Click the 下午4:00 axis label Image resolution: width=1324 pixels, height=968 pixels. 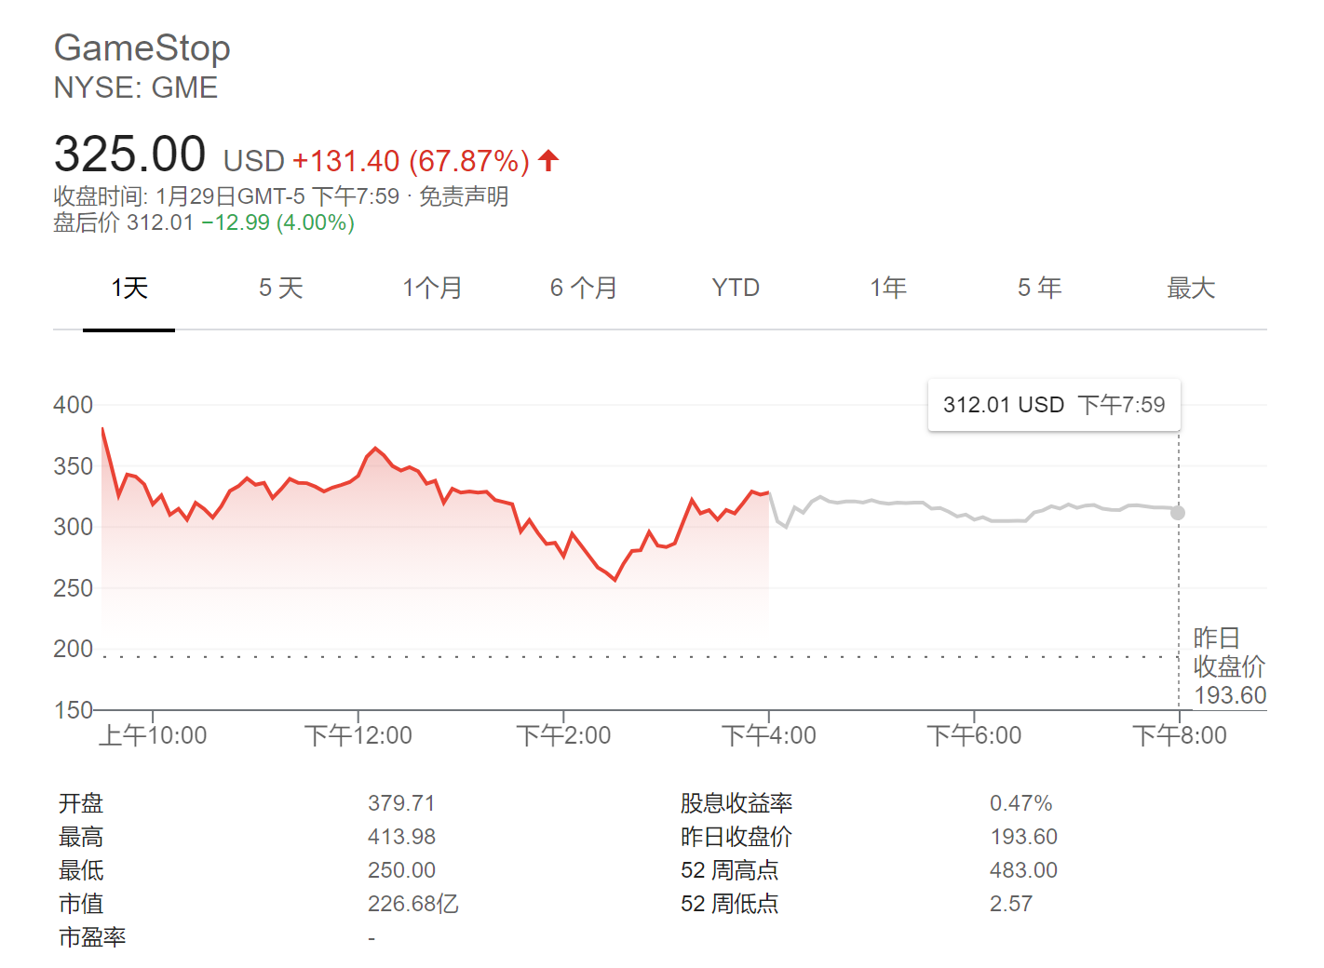(769, 735)
